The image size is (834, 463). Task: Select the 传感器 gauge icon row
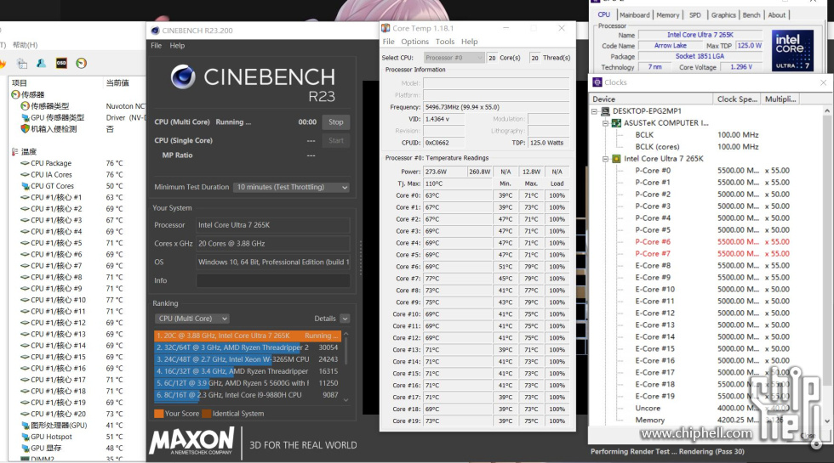tap(15, 94)
